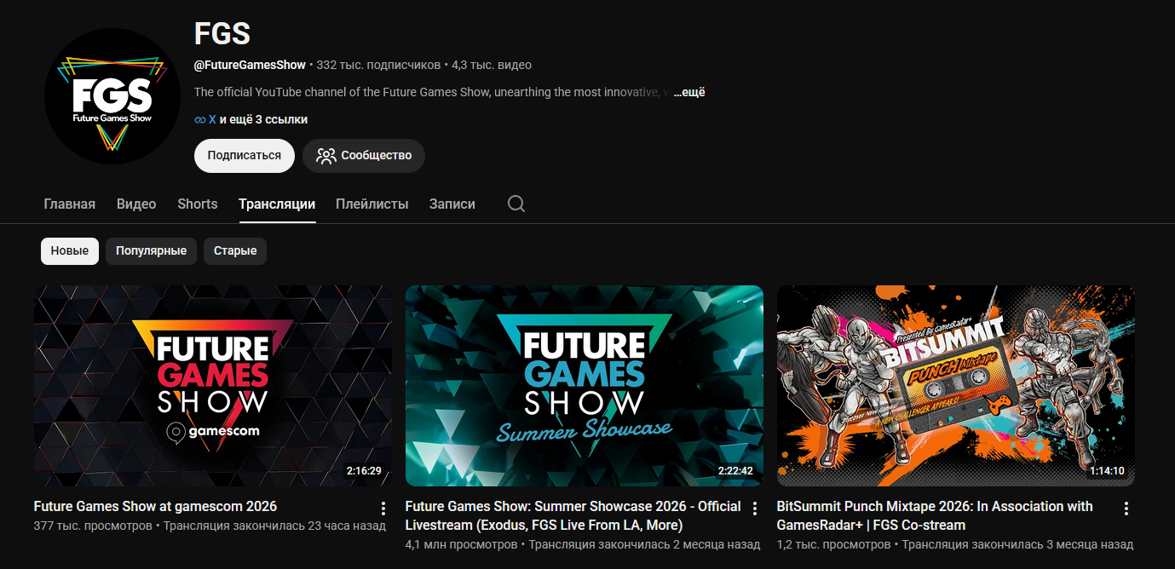This screenshot has width=1175, height=569.
Task: Click the 4,1 млн просмотров text
Action: point(461,544)
